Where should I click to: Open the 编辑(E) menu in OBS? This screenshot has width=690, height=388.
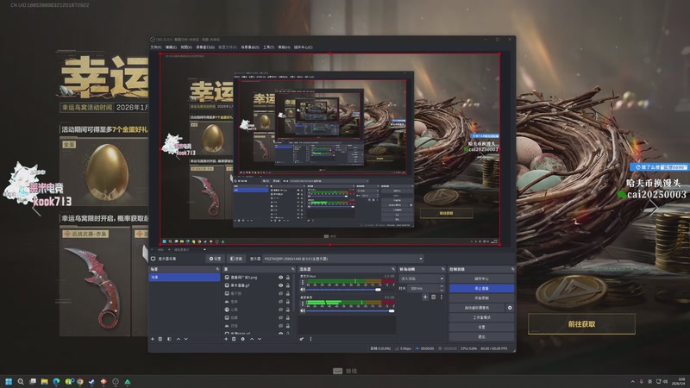(x=171, y=47)
